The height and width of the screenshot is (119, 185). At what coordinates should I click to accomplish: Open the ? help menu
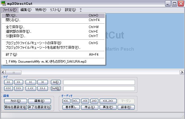[81, 10]
